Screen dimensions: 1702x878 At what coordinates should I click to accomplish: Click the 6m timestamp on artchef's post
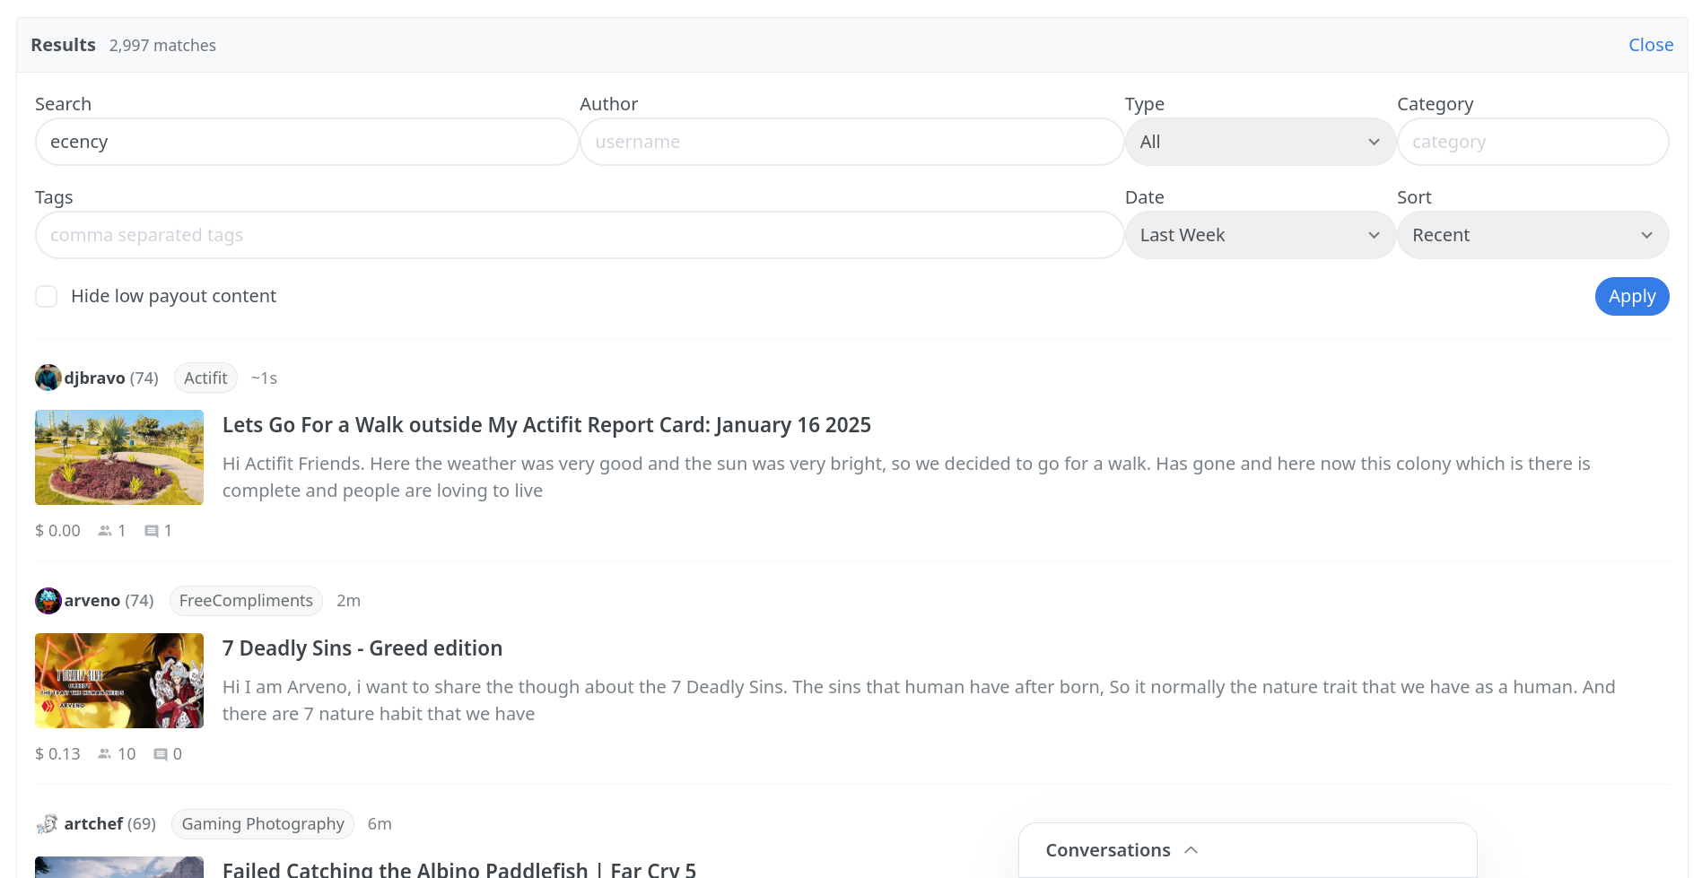(380, 824)
